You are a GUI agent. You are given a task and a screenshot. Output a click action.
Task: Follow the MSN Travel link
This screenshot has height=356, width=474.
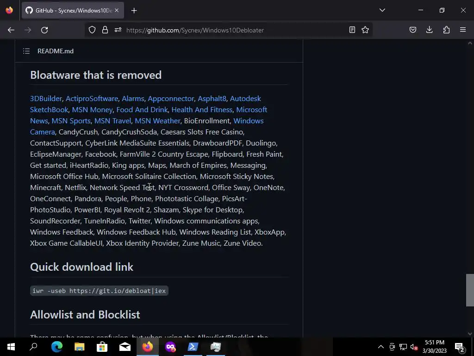point(113,121)
